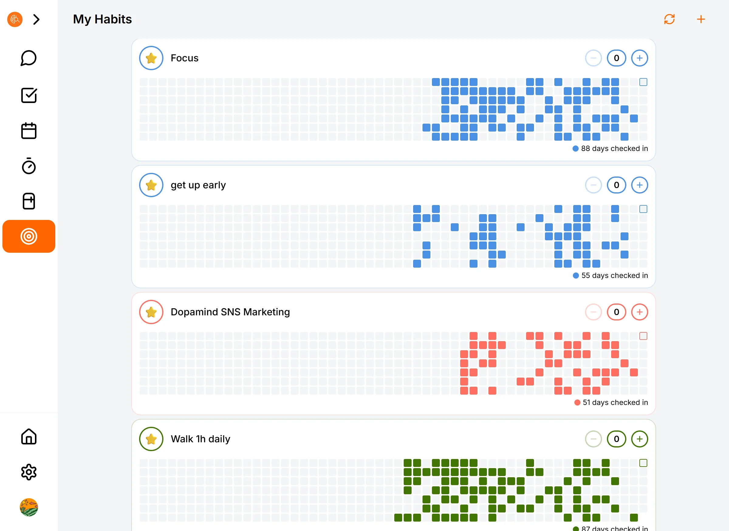
Task: Toggle today's checkbox for get up early
Action: pyautogui.click(x=643, y=209)
